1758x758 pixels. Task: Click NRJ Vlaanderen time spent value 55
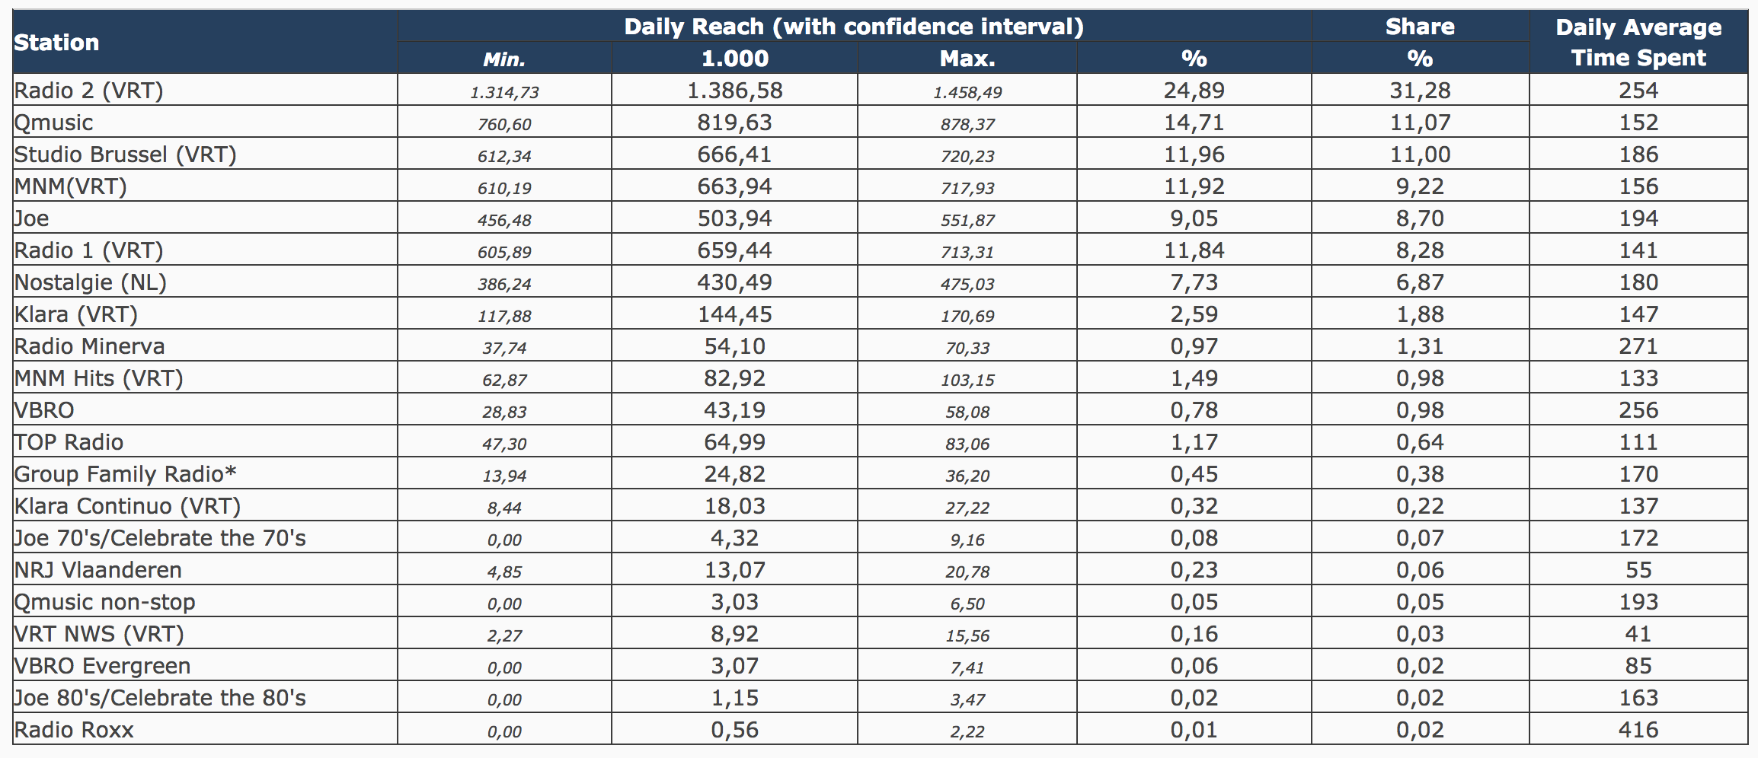[x=1638, y=570]
